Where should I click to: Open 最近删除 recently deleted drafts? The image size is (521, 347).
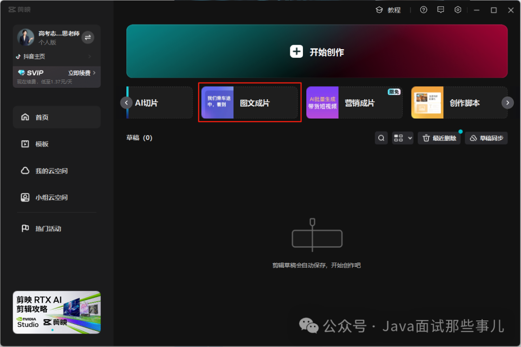pos(439,138)
